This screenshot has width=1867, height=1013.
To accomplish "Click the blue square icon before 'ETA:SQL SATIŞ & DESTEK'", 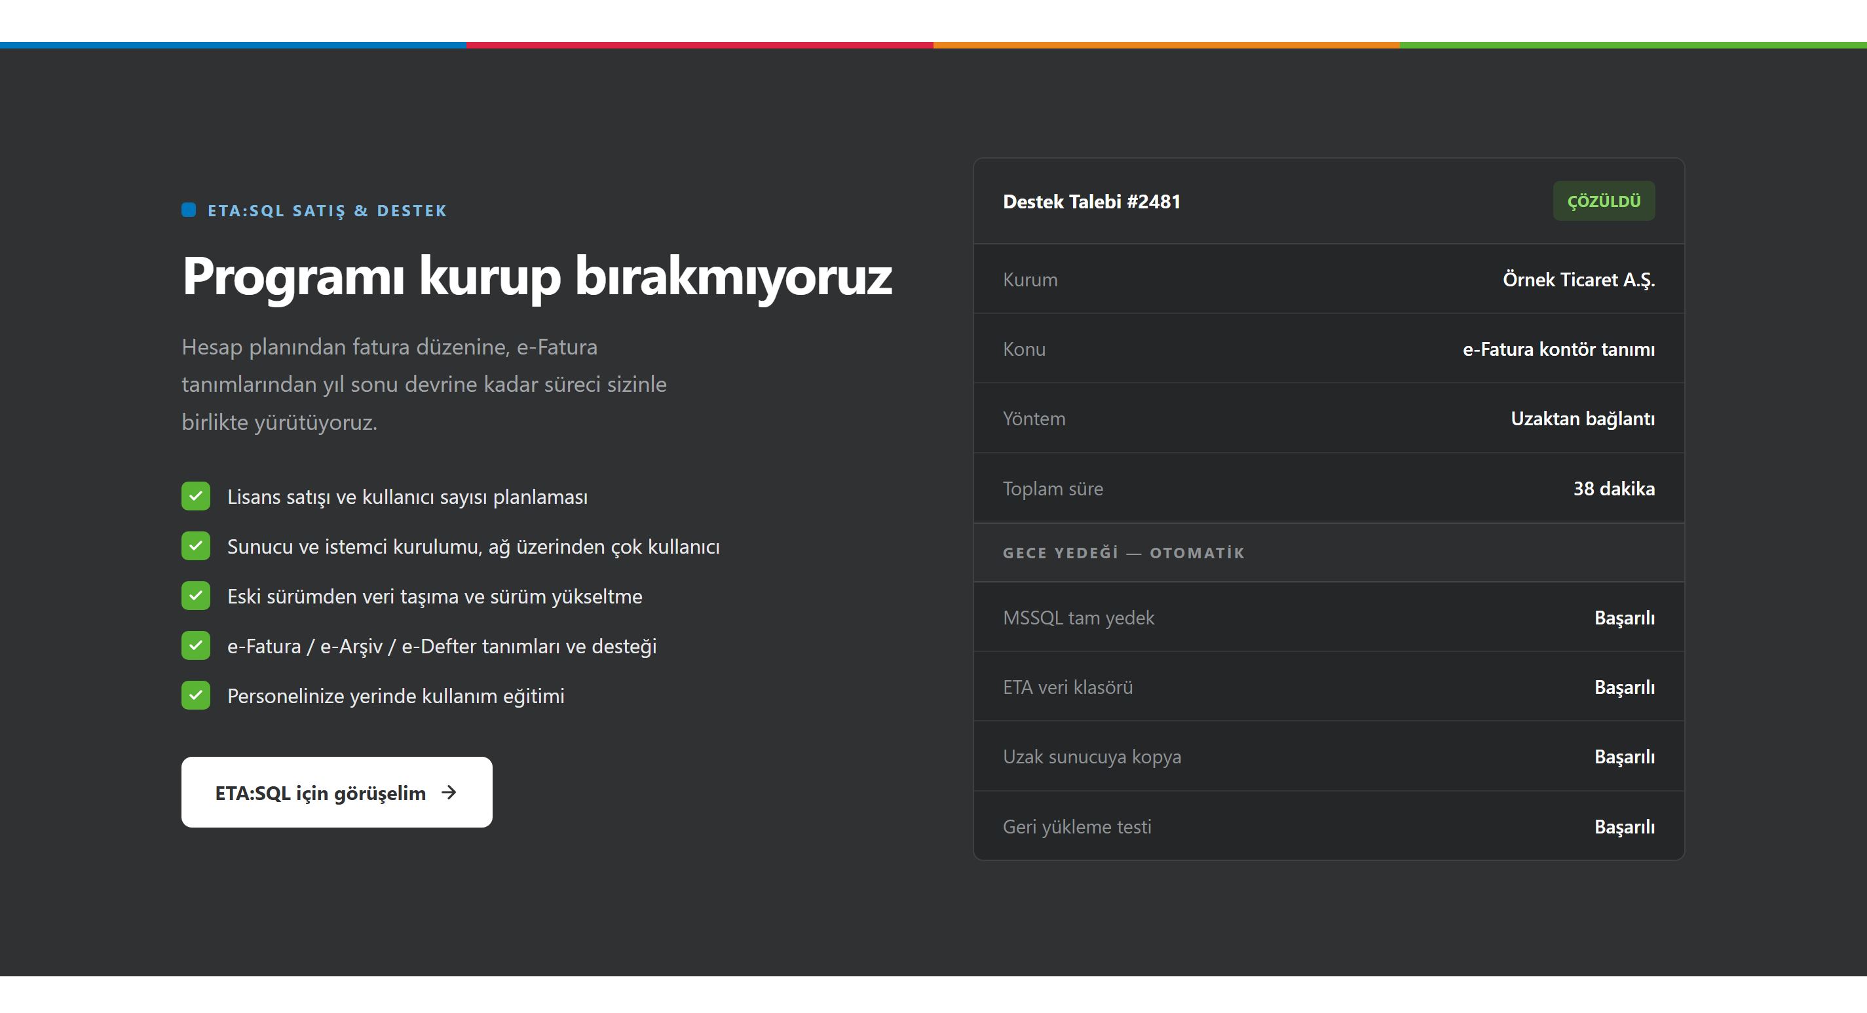I will tap(189, 210).
